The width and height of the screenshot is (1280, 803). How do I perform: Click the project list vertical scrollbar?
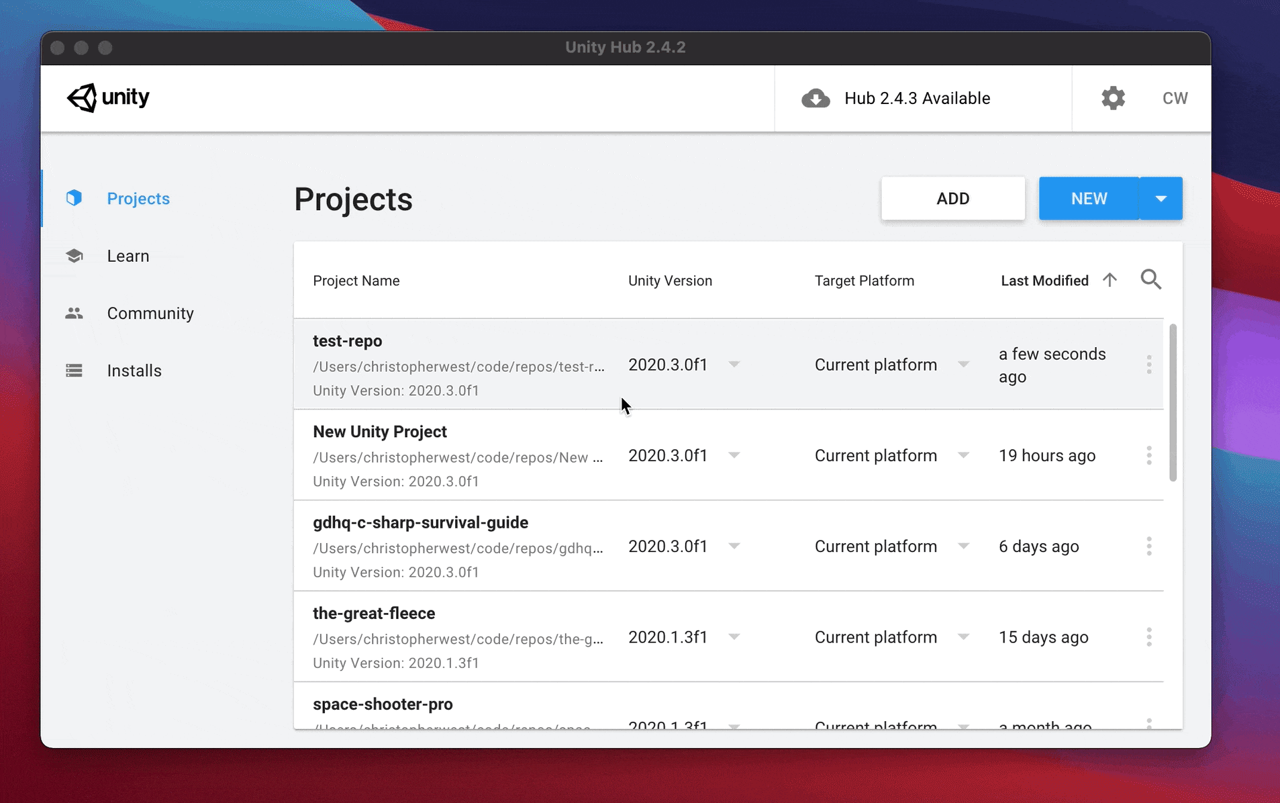[x=1173, y=403]
